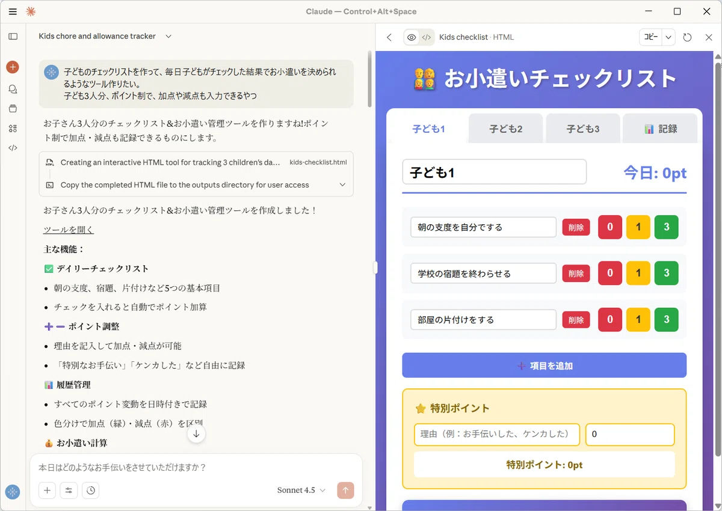
Task: Open the copy options dropdown arrow
Action: click(668, 37)
